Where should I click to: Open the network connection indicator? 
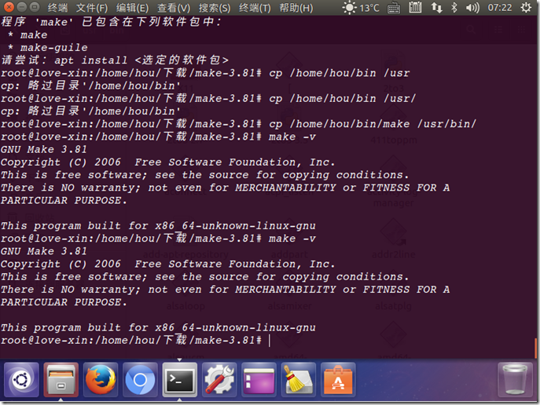click(437, 8)
